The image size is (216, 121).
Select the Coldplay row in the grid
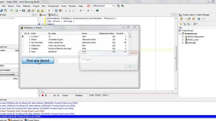75,48
